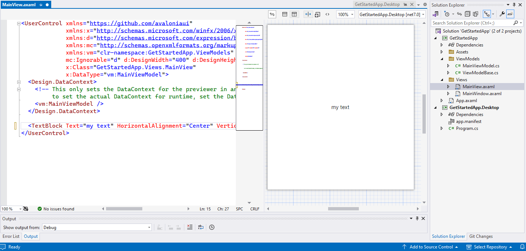The image size is (526, 251).
Task: Open the Show output from Debug dropdown
Action: tap(97, 227)
